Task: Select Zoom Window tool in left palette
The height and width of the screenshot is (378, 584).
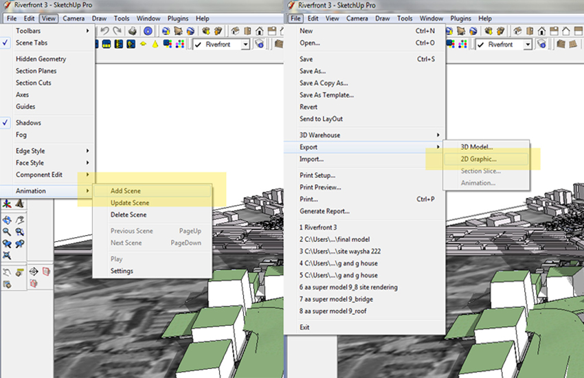Action: pyautogui.click(x=20, y=232)
